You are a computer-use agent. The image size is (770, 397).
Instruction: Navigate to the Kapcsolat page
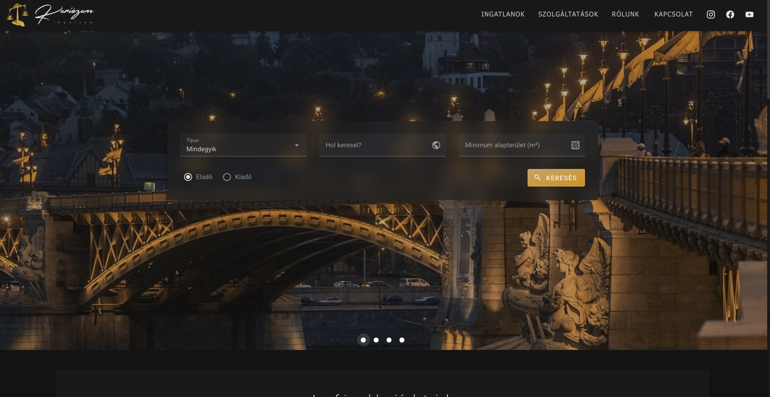pyautogui.click(x=673, y=14)
